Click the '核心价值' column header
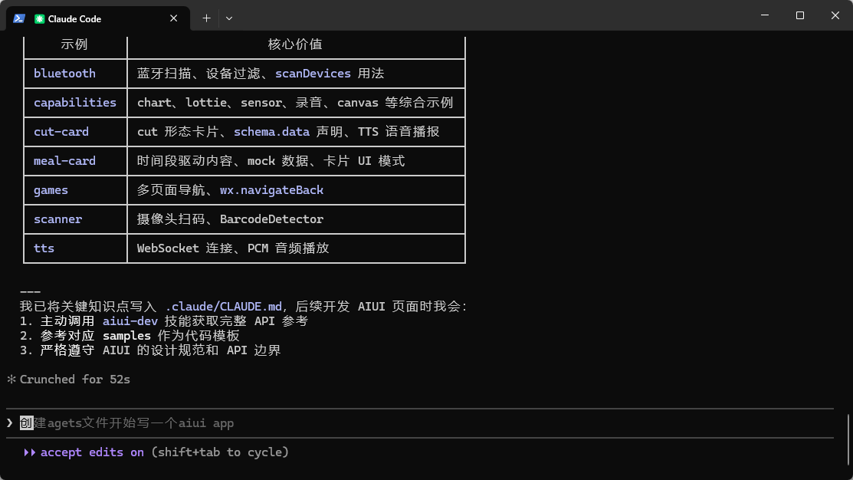This screenshot has width=853, height=480. (295, 44)
